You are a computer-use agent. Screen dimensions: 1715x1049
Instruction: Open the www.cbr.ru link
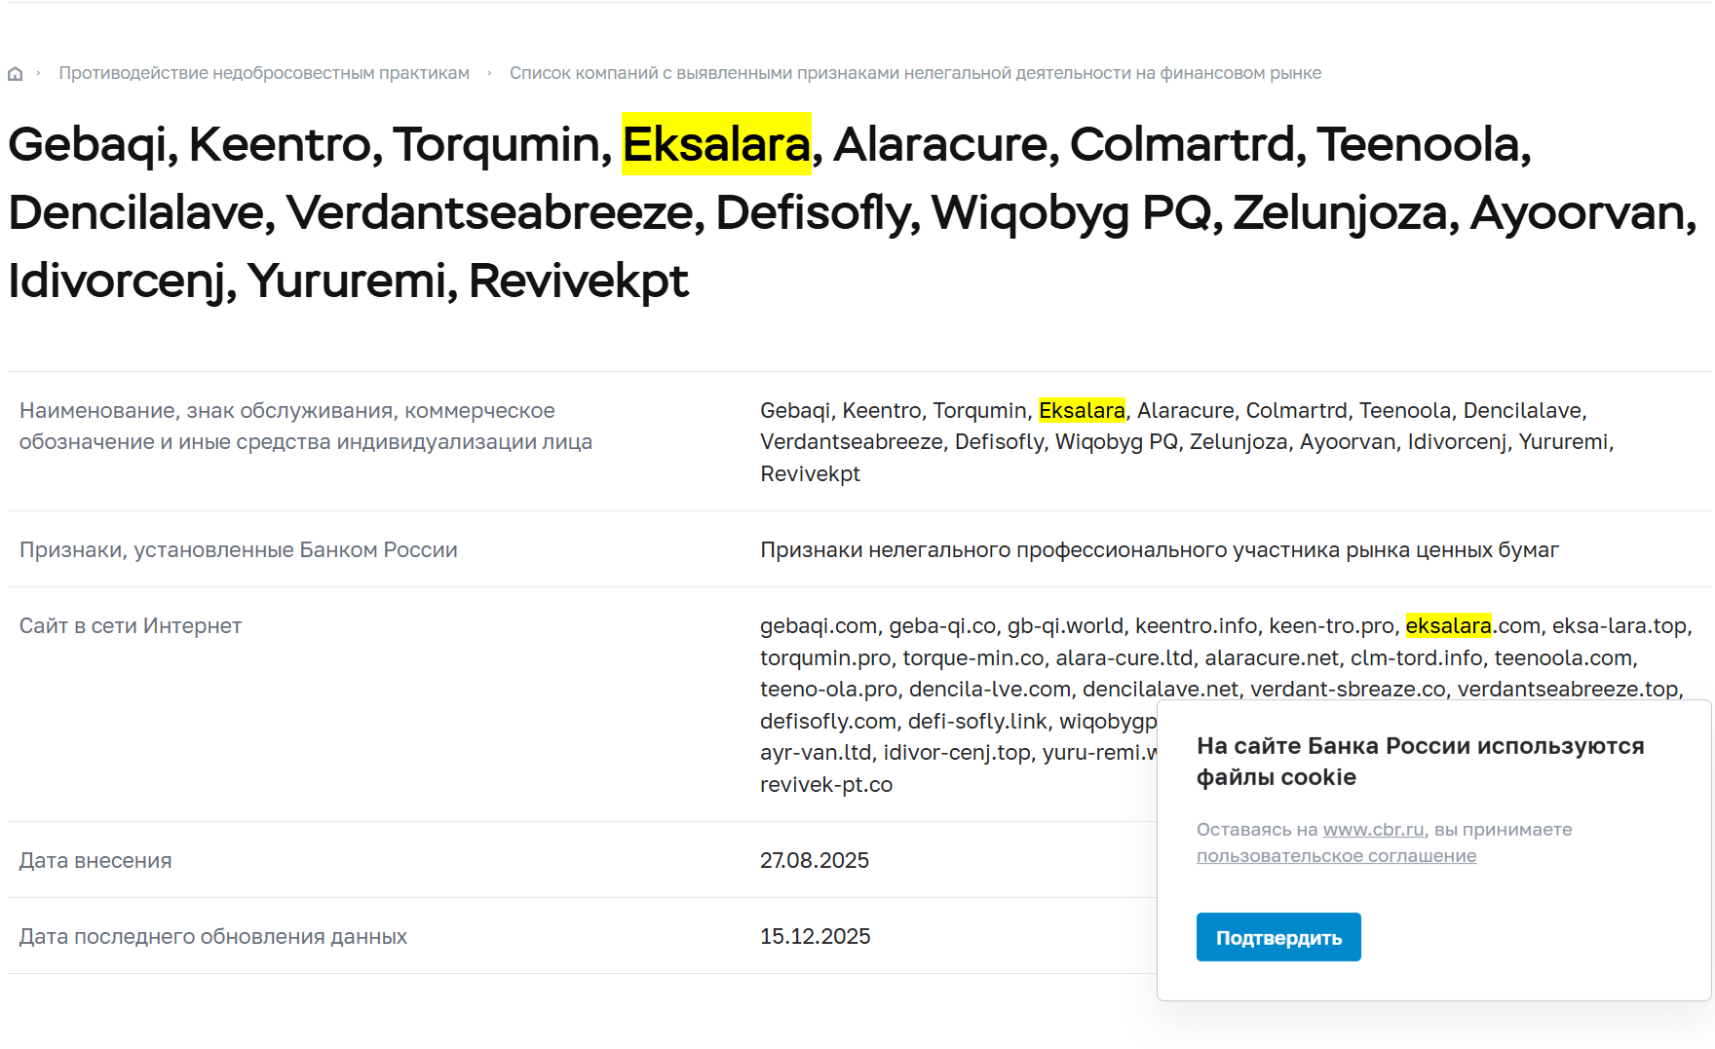pyautogui.click(x=1372, y=830)
